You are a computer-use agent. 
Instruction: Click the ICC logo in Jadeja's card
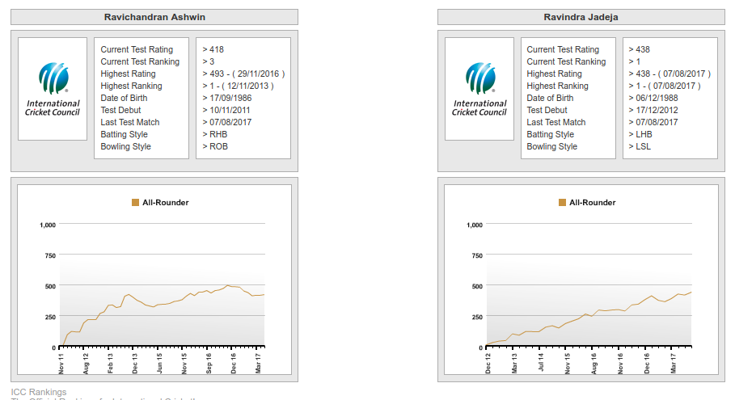(x=479, y=89)
